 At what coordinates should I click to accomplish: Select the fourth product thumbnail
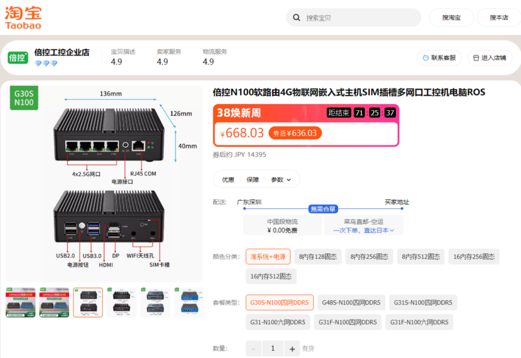(122, 303)
